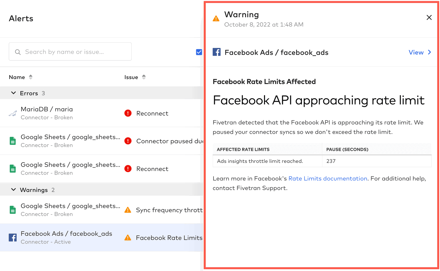Click the chevron arrow next to View
This screenshot has height=271, width=440.
tap(430, 52)
